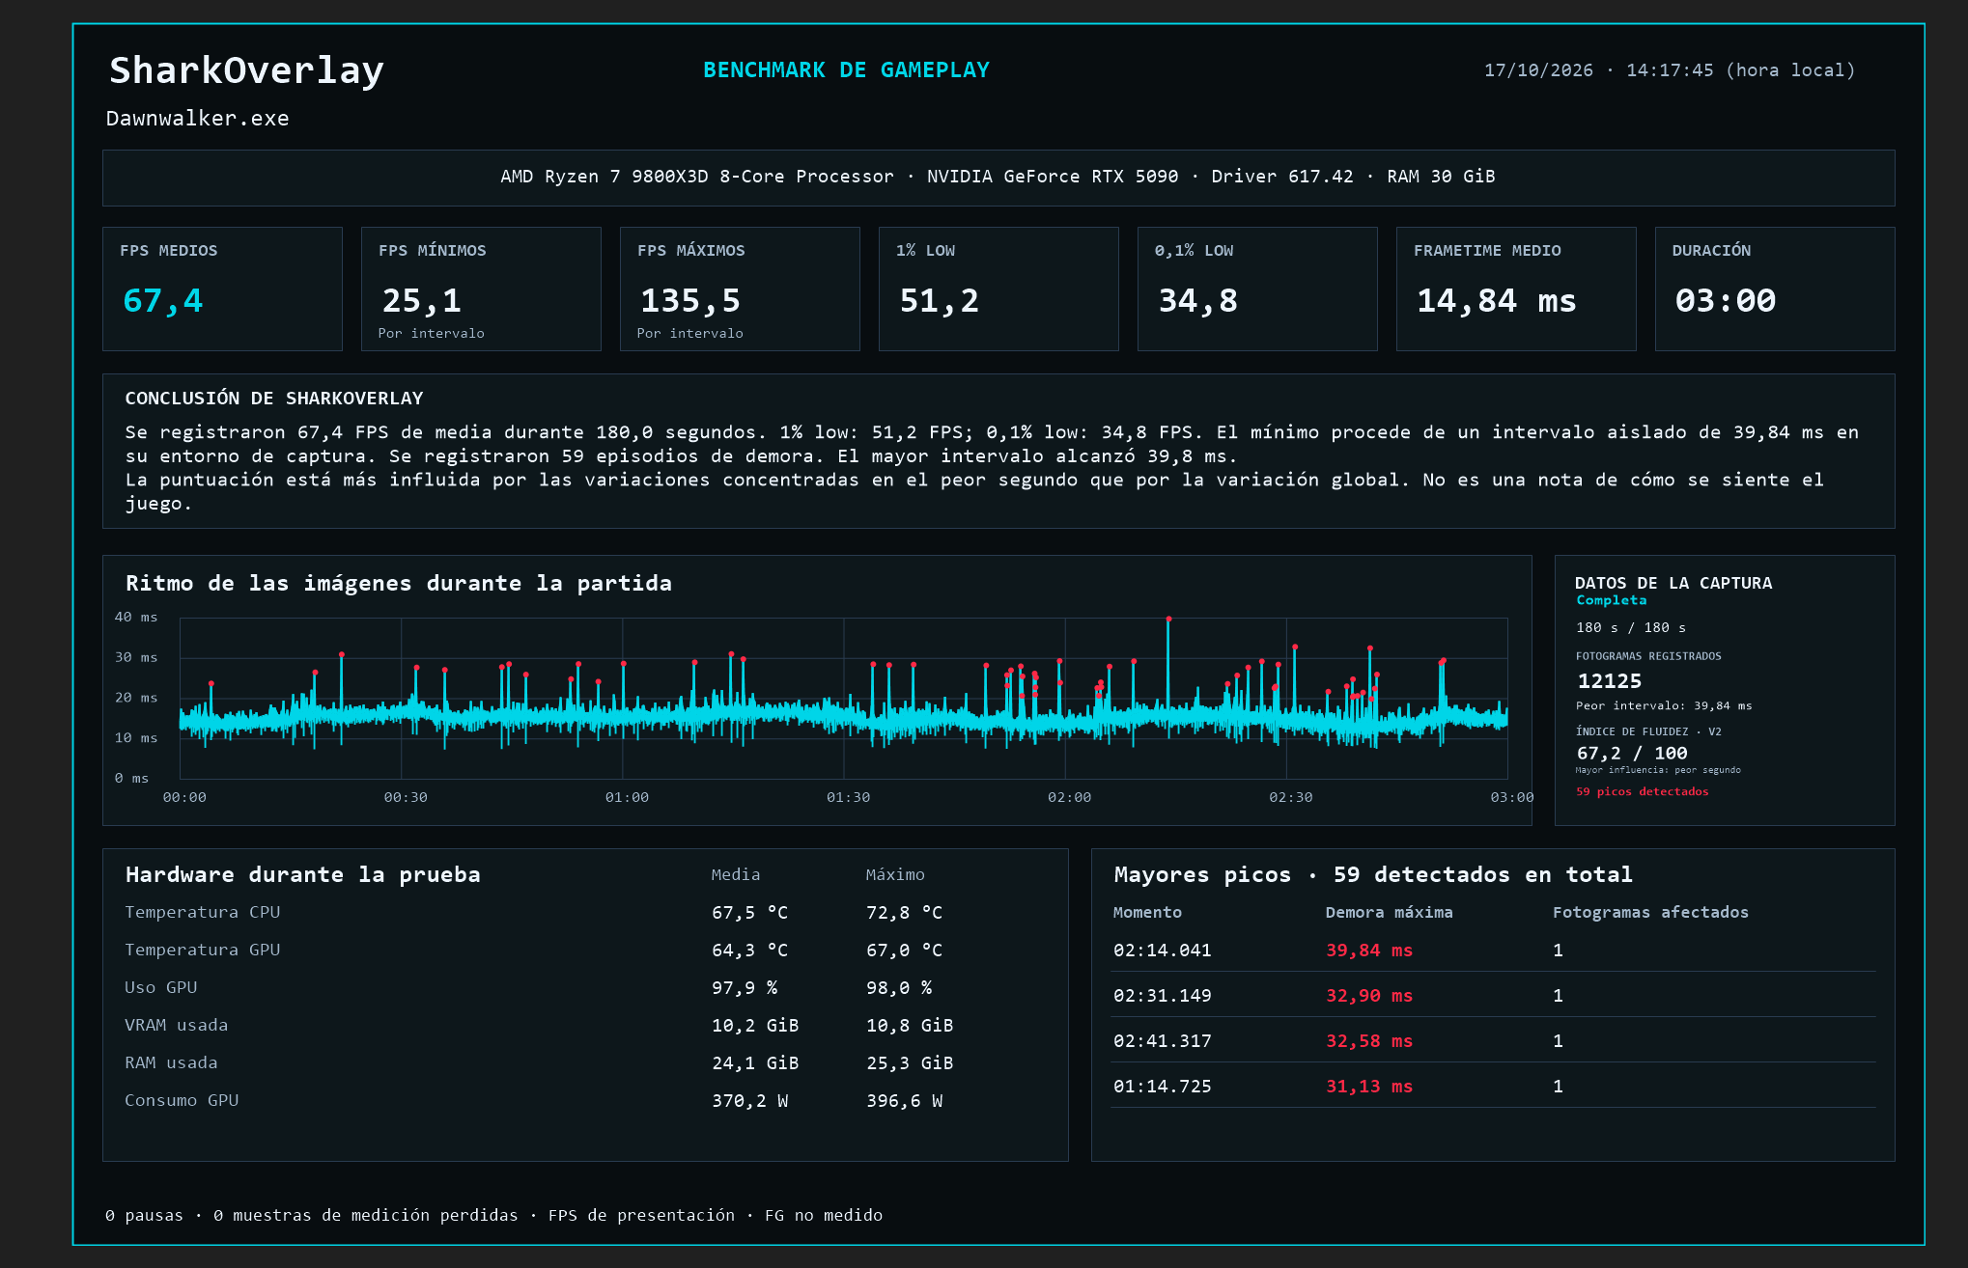Click the highest spike marker near 02:14

pyautogui.click(x=1168, y=619)
